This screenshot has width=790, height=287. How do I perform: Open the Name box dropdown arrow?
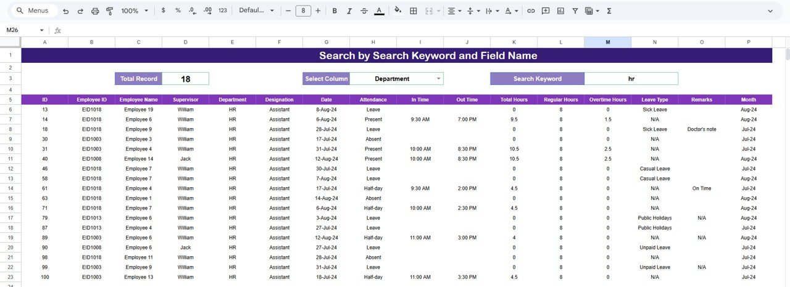[42, 30]
